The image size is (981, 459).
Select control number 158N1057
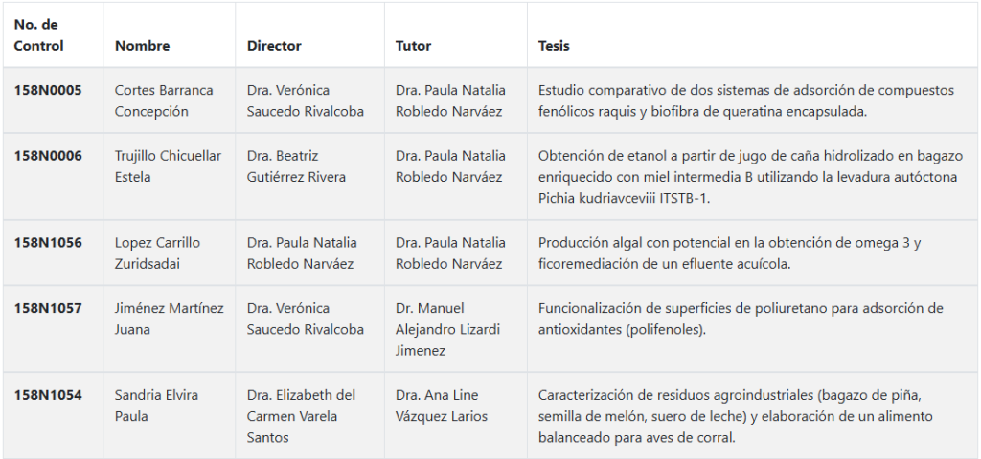48,308
